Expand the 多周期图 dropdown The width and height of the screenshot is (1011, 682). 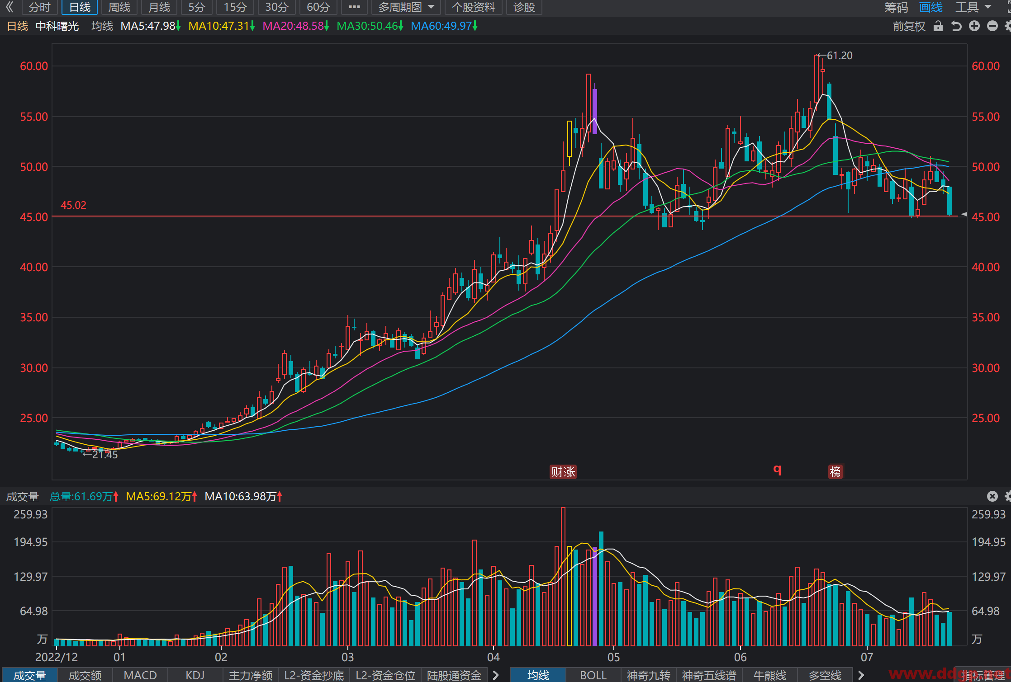(x=406, y=7)
